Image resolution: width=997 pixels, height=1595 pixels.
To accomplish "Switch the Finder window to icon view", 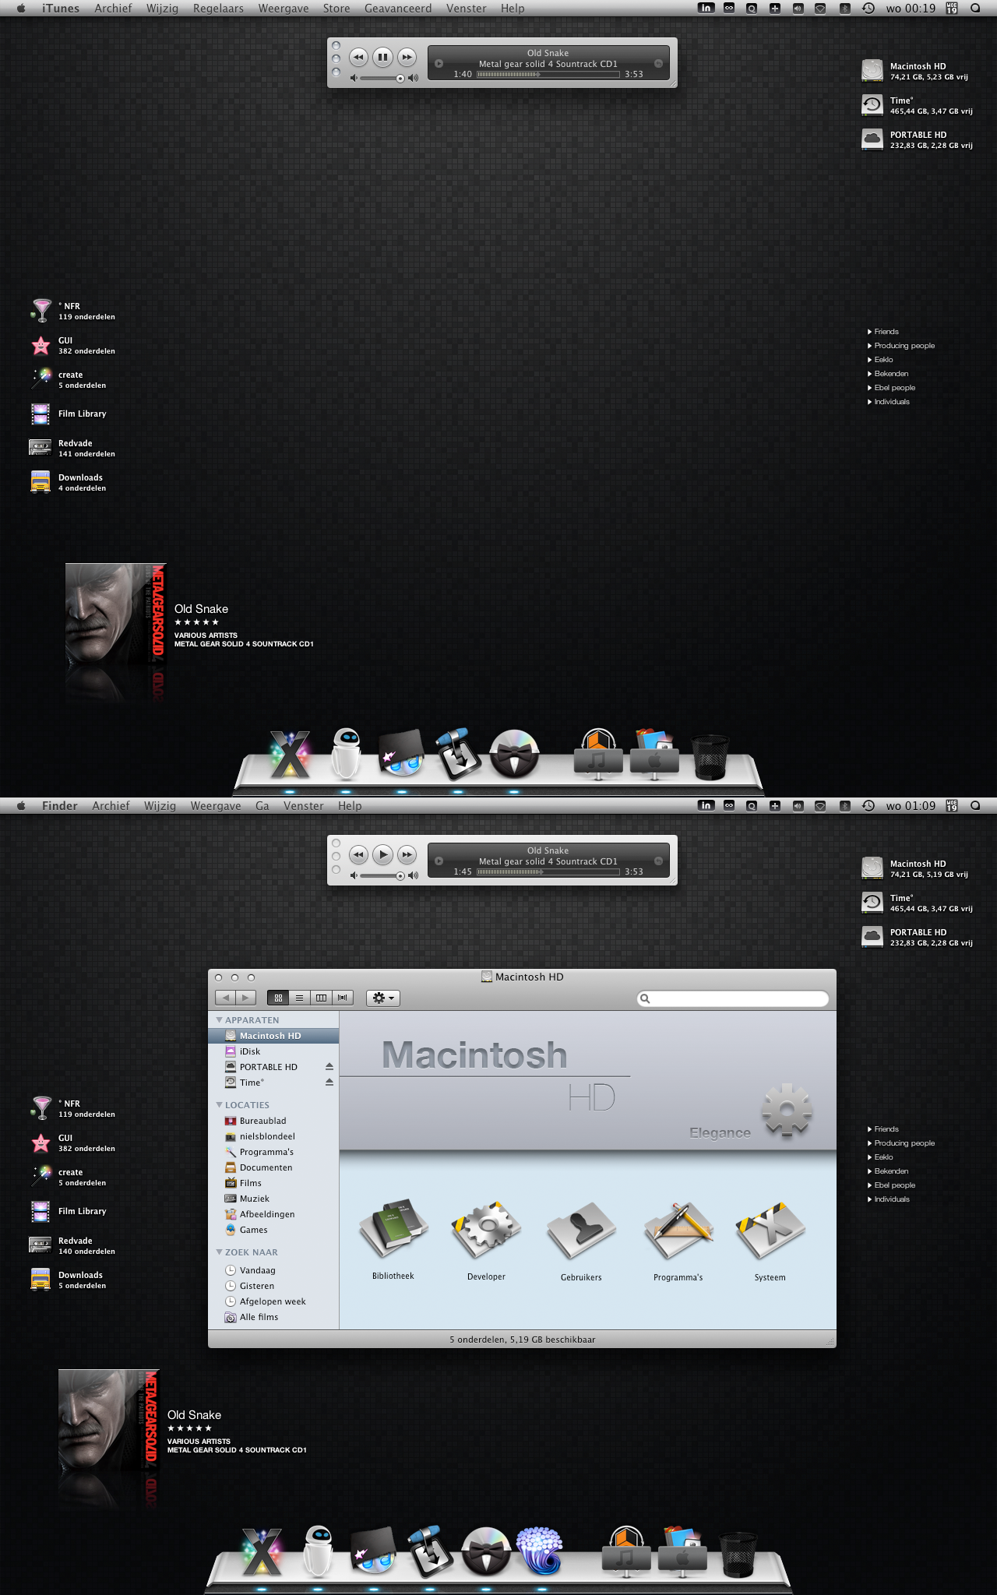I will click(x=278, y=998).
